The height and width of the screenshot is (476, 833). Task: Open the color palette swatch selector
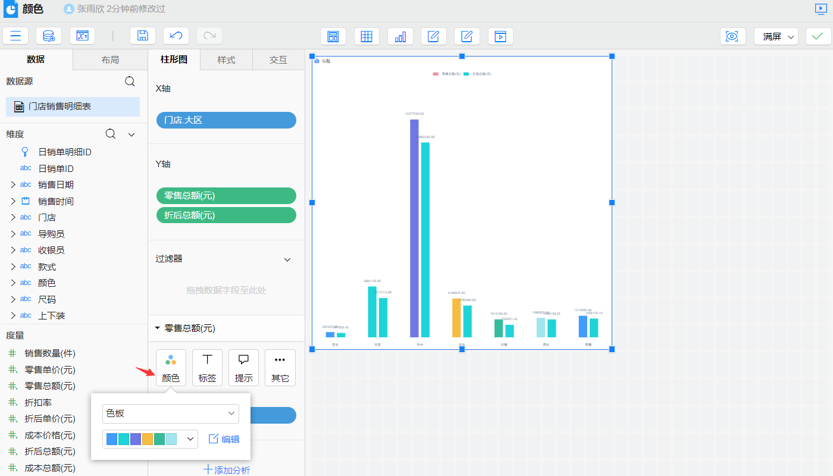pos(150,439)
